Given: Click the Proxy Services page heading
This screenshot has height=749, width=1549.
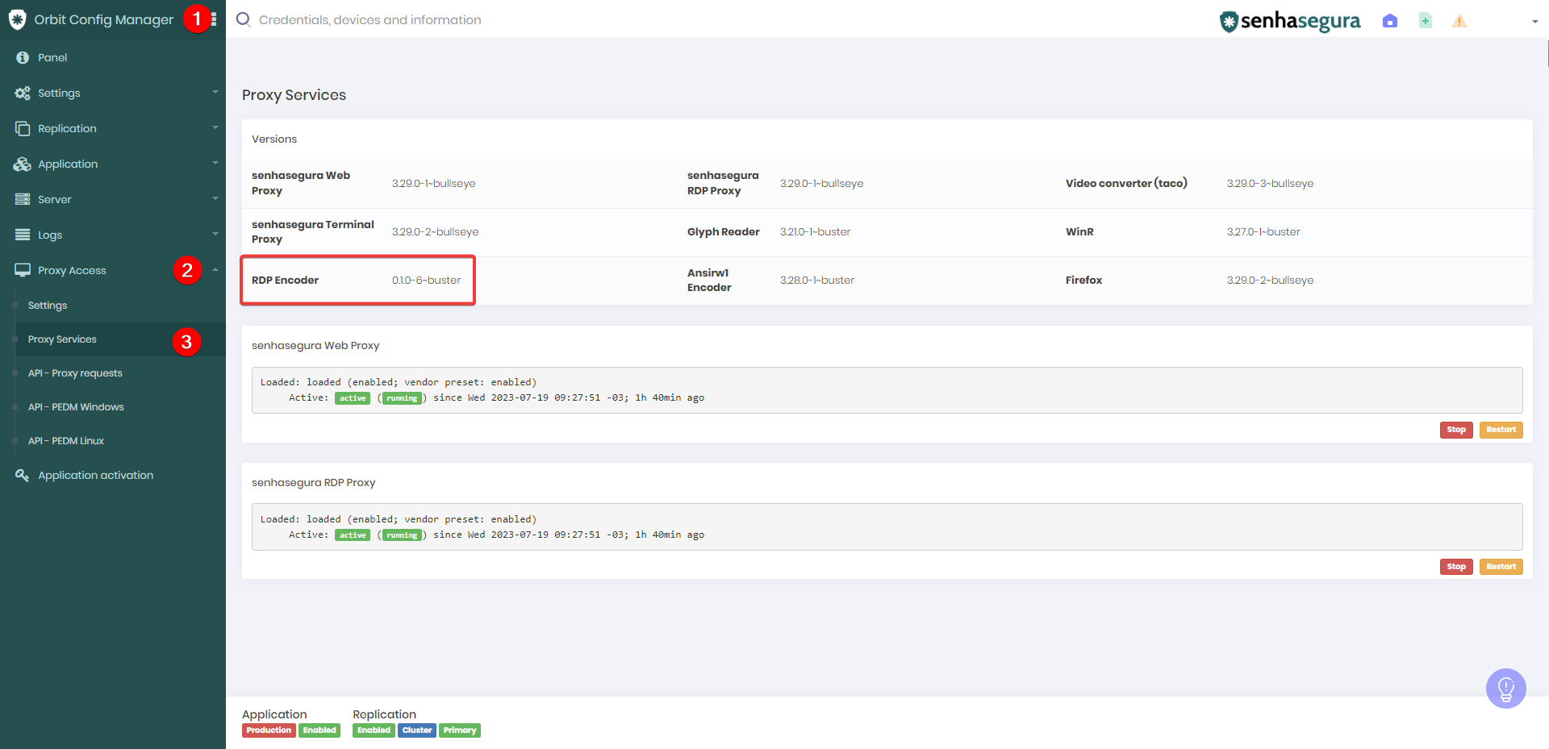Looking at the screenshot, I should 294,95.
